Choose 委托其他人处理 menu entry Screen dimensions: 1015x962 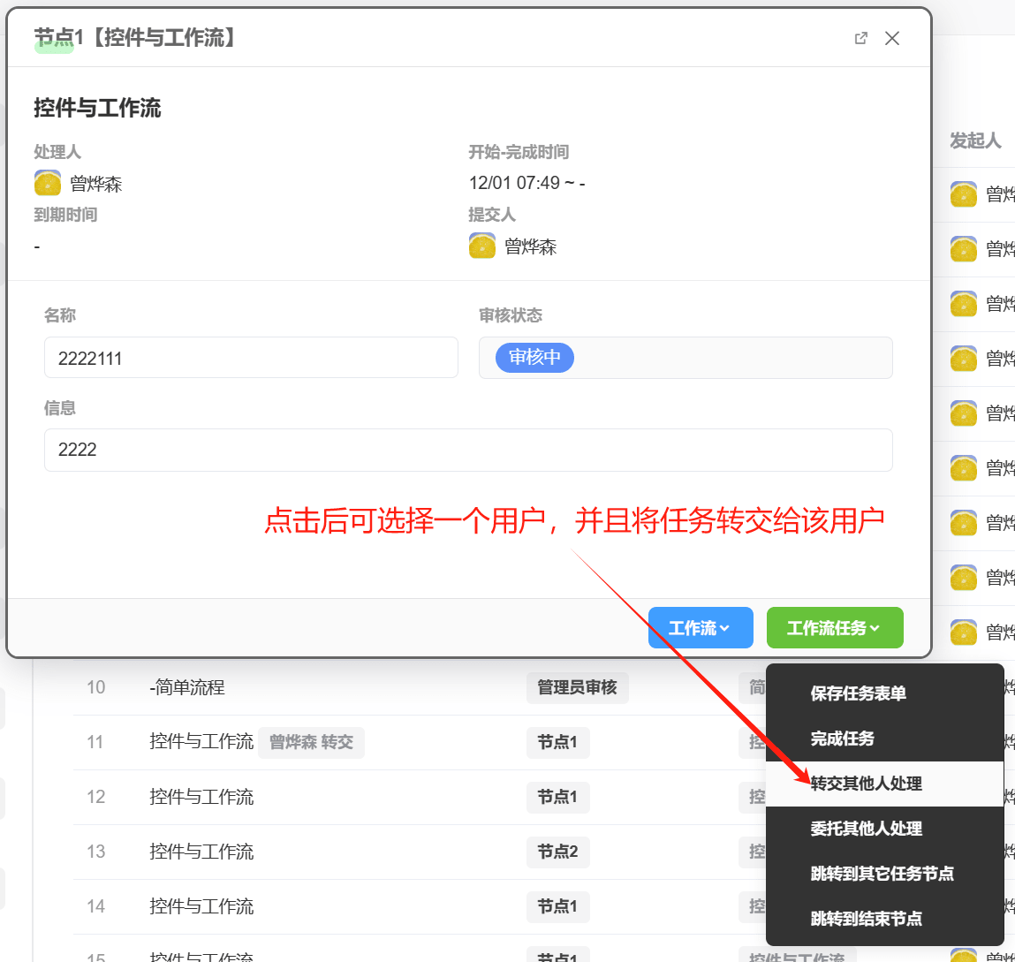pos(866,829)
